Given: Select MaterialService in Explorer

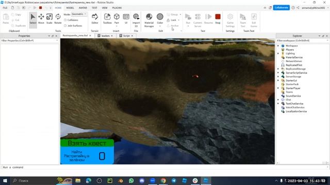Looking at the screenshot, I should coord(294,57).
